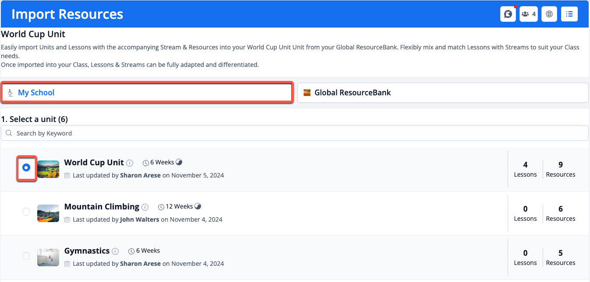Click the Mountain Climbing unit title
This screenshot has width=590, height=282.
coord(102,207)
